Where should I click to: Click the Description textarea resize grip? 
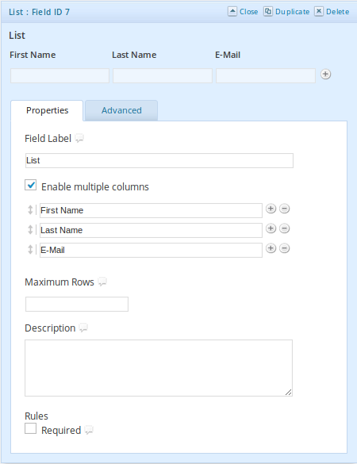point(289,393)
